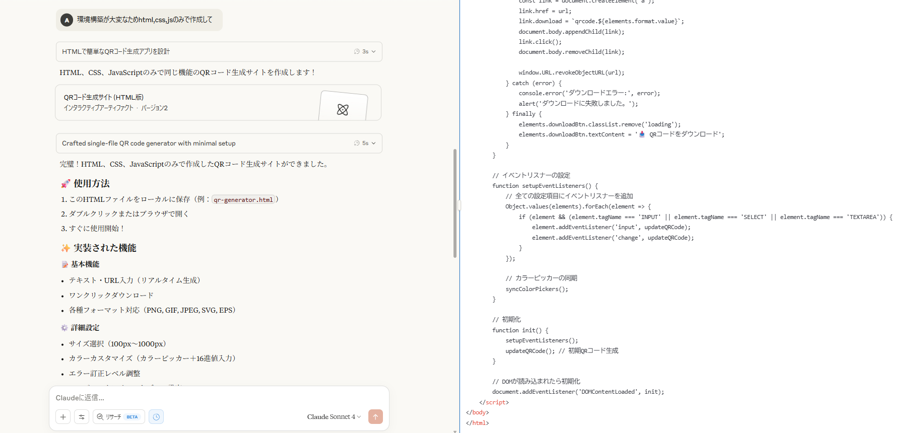Click the rocket emoji beside 使用方法

point(66,184)
